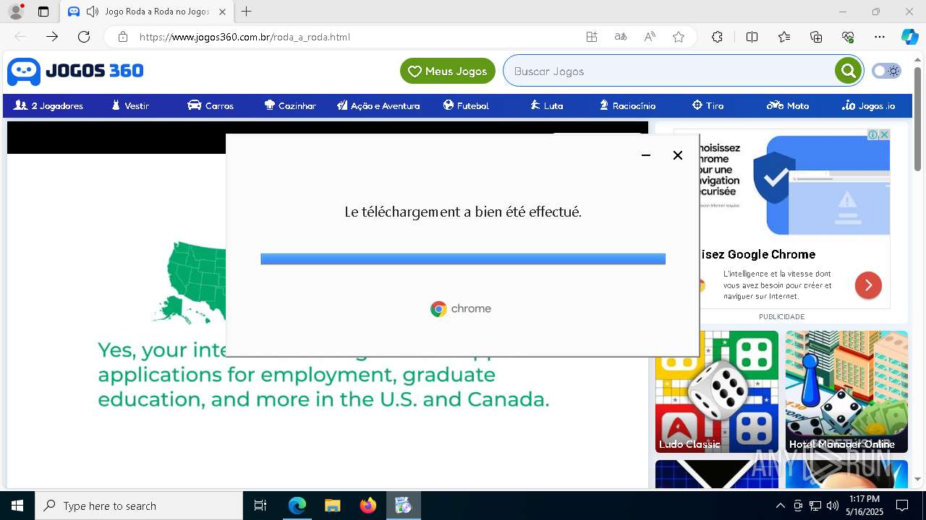Click the address bar URL
The image size is (926, 520).
coord(245,37)
